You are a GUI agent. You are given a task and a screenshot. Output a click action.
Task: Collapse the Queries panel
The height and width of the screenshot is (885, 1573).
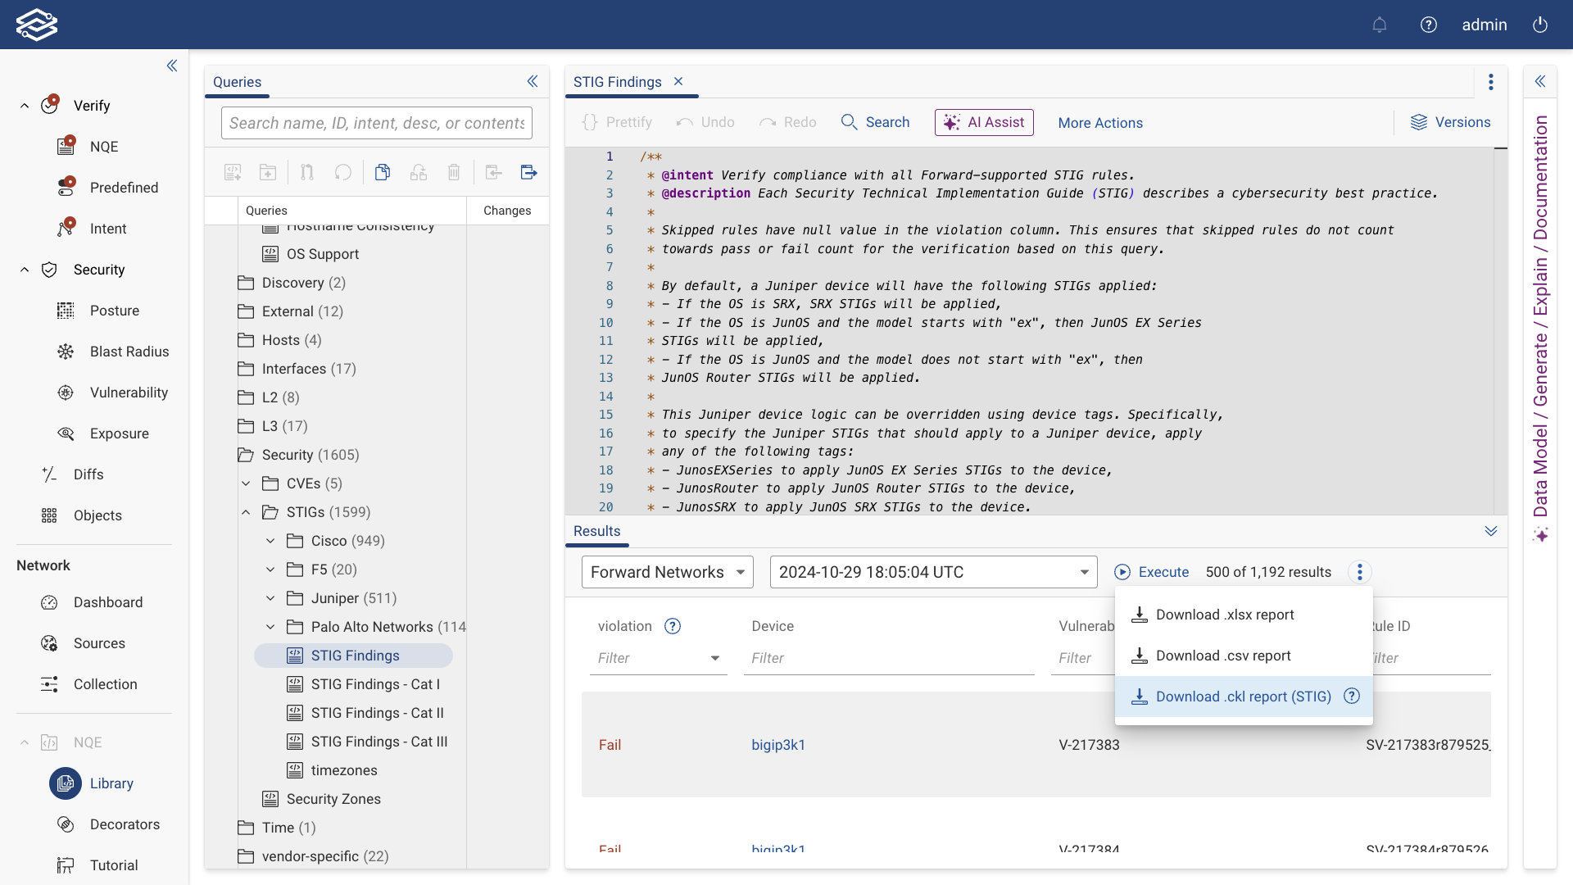533,81
